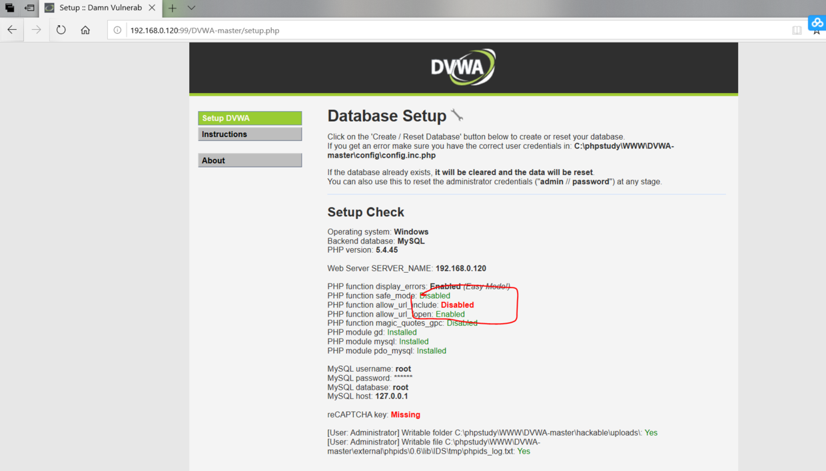Viewport: 826px width, 471px height.
Task: Click the bold "admin // password" credentials text
Action: pyautogui.click(x=573, y=181)
